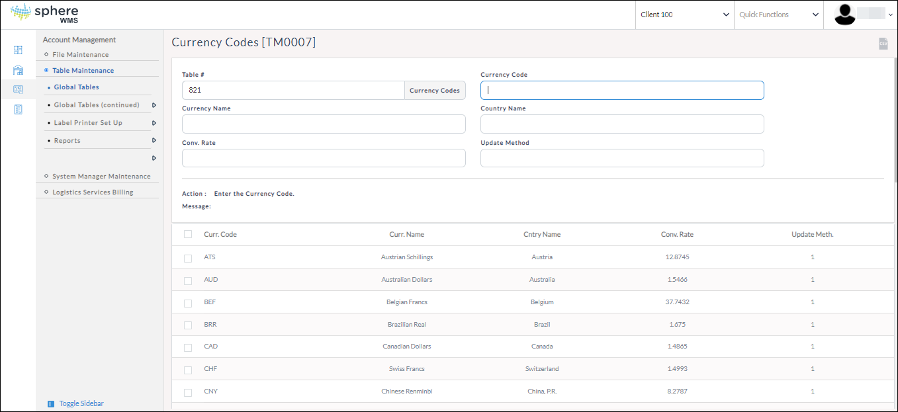The image size is (898, 412).
Task: Check the box for the ATS row
Action: 188,258
